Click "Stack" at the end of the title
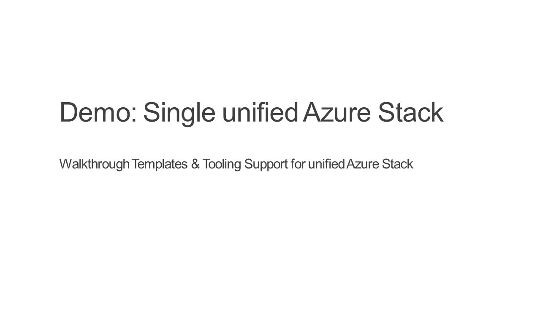The height and width of the screenshot is (310, 551). [410, 112]
